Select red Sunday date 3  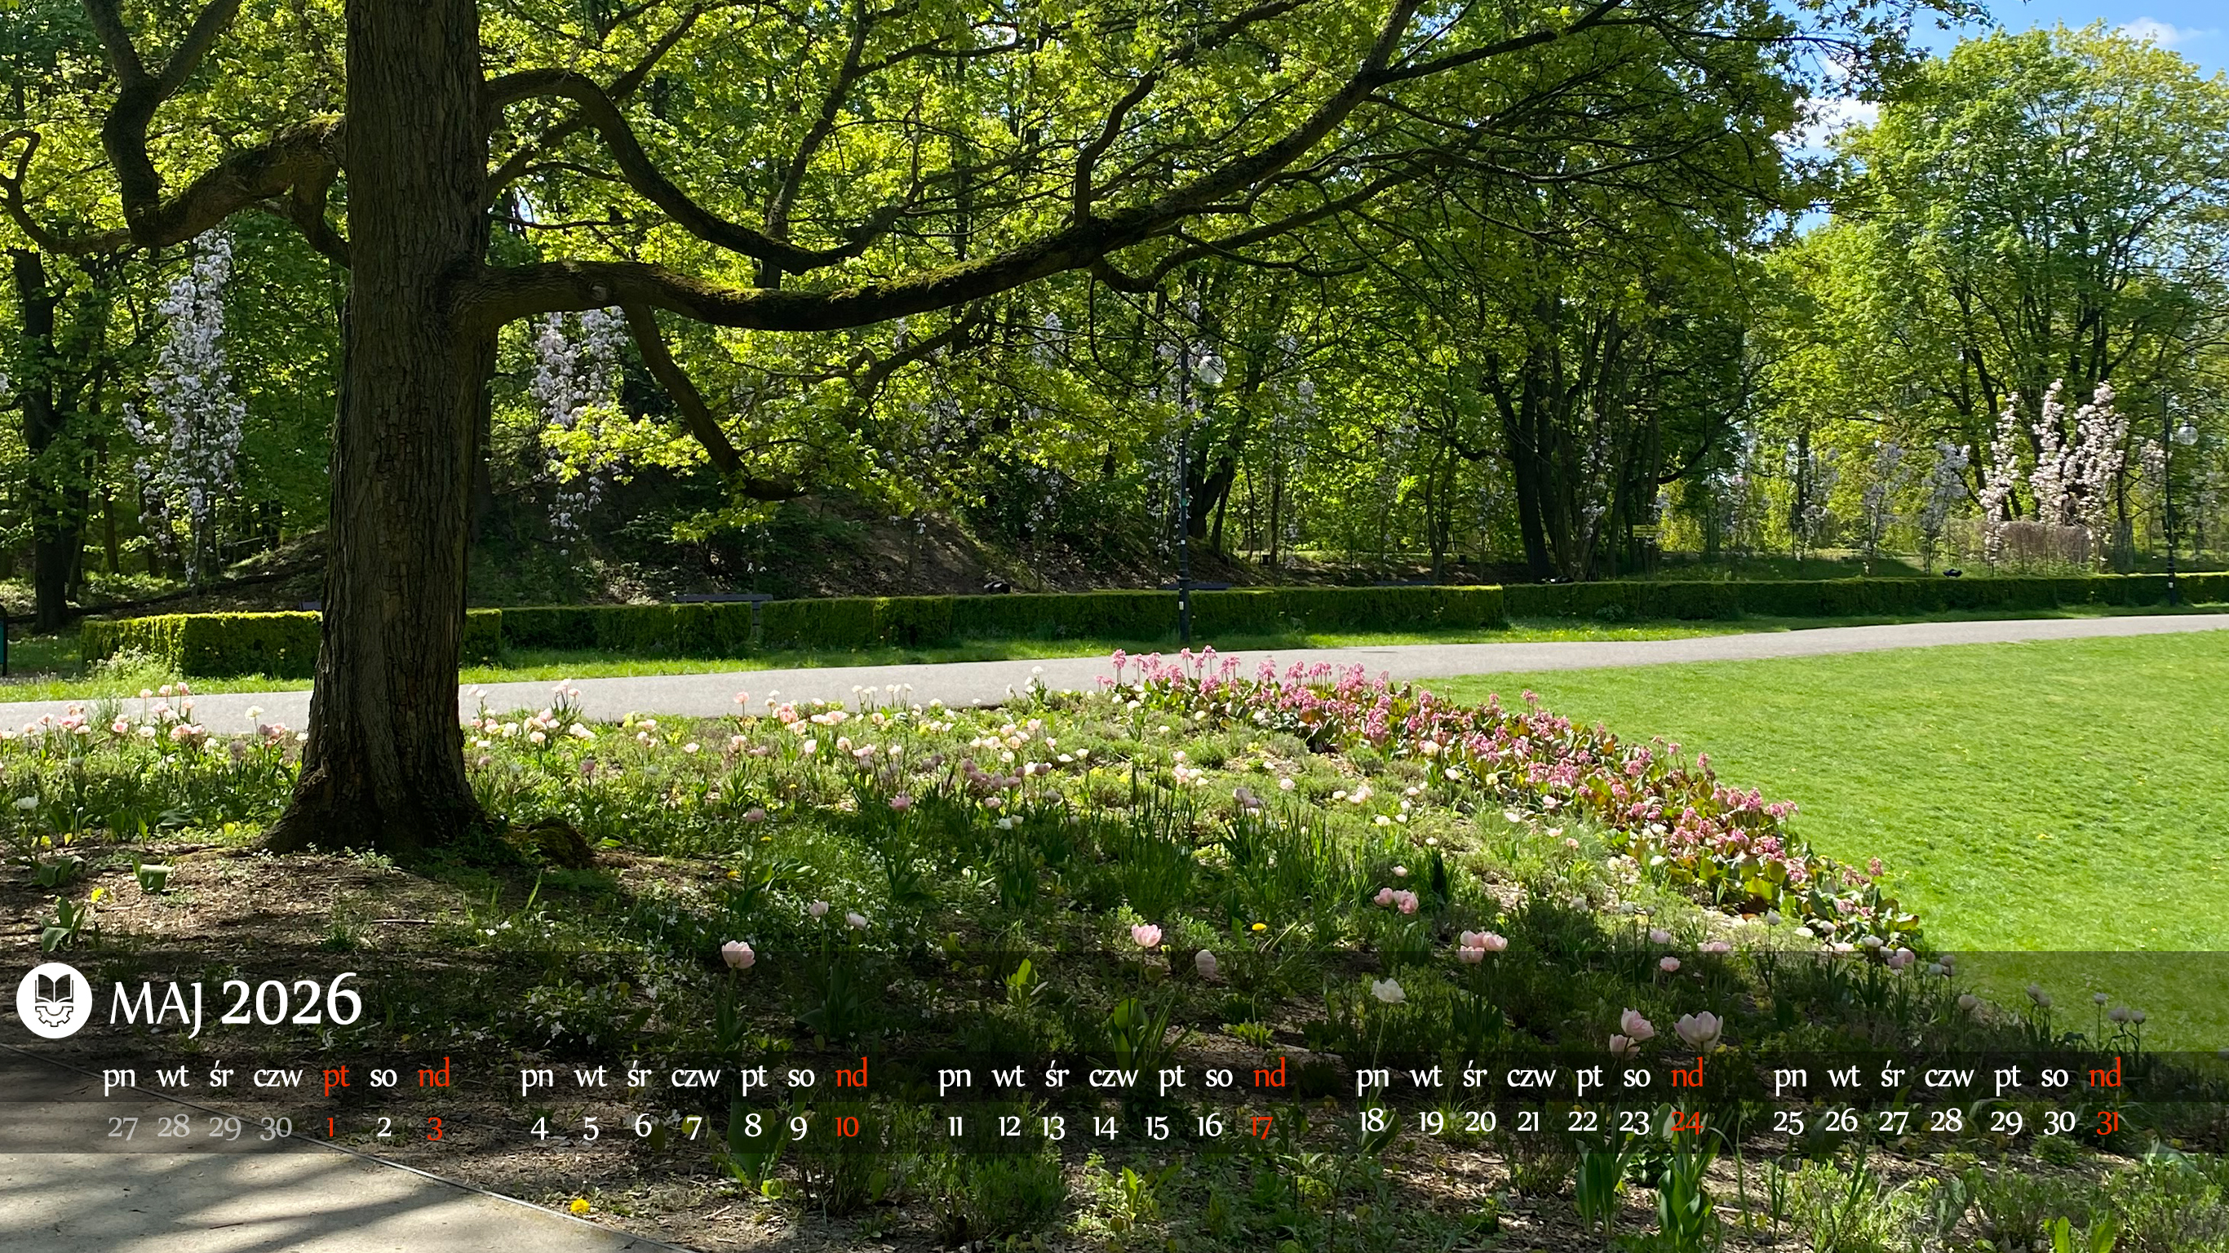pyautogui.click(x=434, y=1127)
